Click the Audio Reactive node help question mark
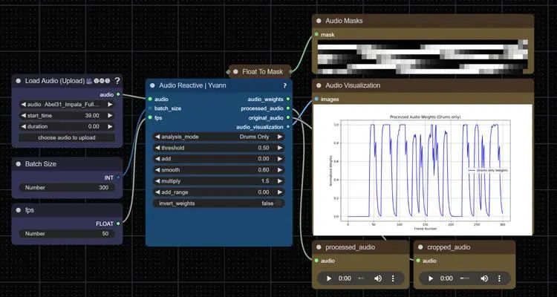The image size is (557, 297). point(284,85)
